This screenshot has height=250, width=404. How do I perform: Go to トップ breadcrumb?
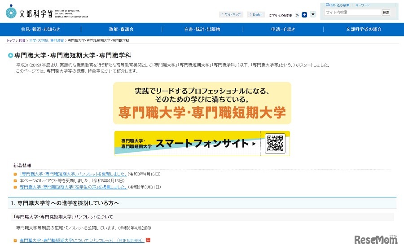11,41
